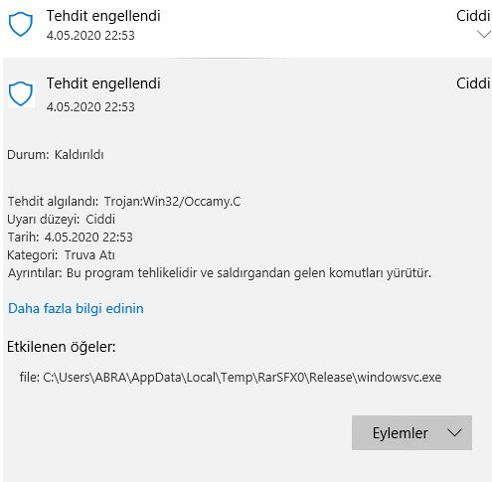
Task: Click the 'Ciddi' severity label of the first entry
Action: 473,16
